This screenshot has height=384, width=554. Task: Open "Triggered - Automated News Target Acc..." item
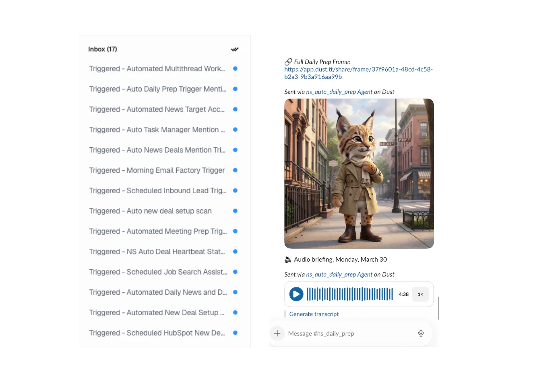pos(157,109)
